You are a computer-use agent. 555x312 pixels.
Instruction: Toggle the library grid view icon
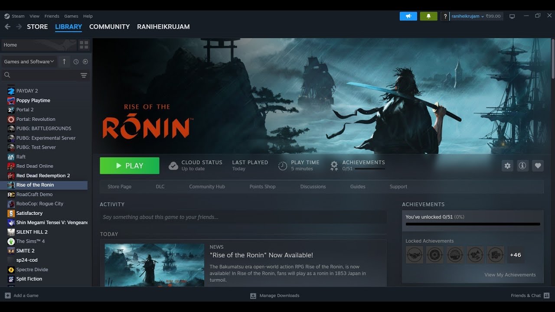point(84,45)
